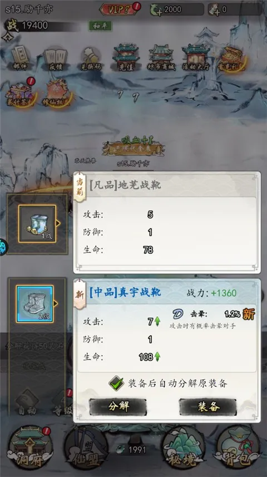Screen dimensions: 267x477
Task: Toggle the 和平 peace mode badge
Action: click(x=100, y=26)
